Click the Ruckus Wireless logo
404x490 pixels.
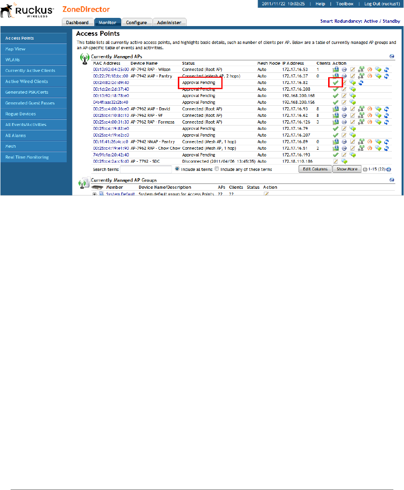tap(28, 11)
